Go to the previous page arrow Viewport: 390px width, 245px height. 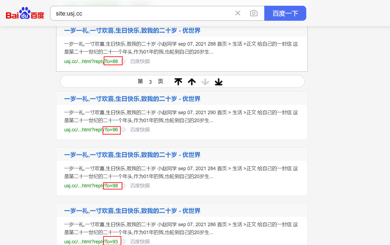coord(192,81)
